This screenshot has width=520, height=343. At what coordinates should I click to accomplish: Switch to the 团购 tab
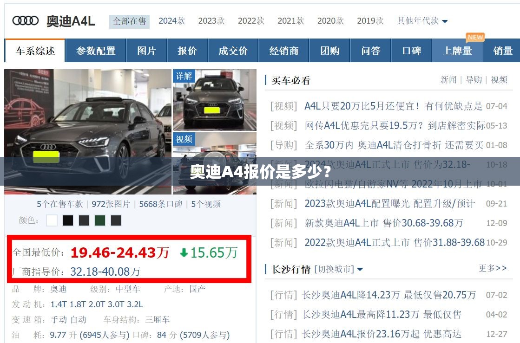tap(329, 51)
